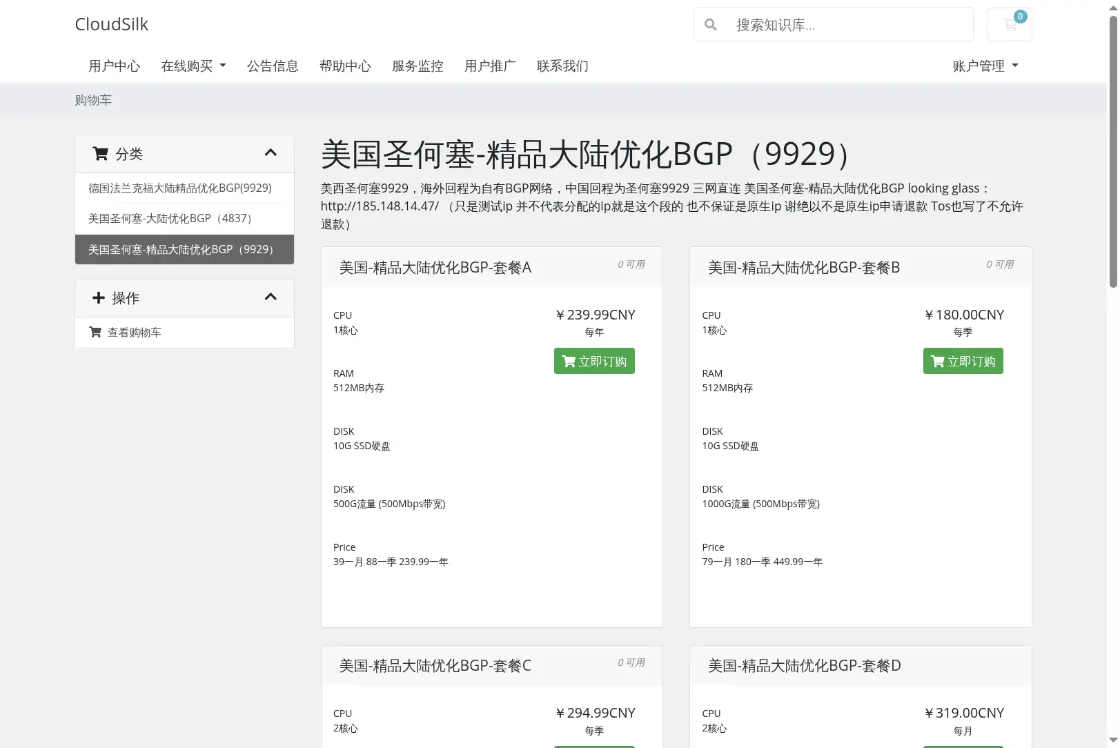Click the plus icon beside 操作 heading
1120x748 pixels.
99,298
